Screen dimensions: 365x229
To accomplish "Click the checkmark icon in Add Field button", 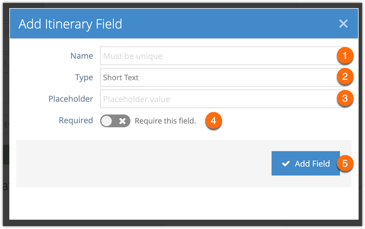I will click(x=286, y=164).
